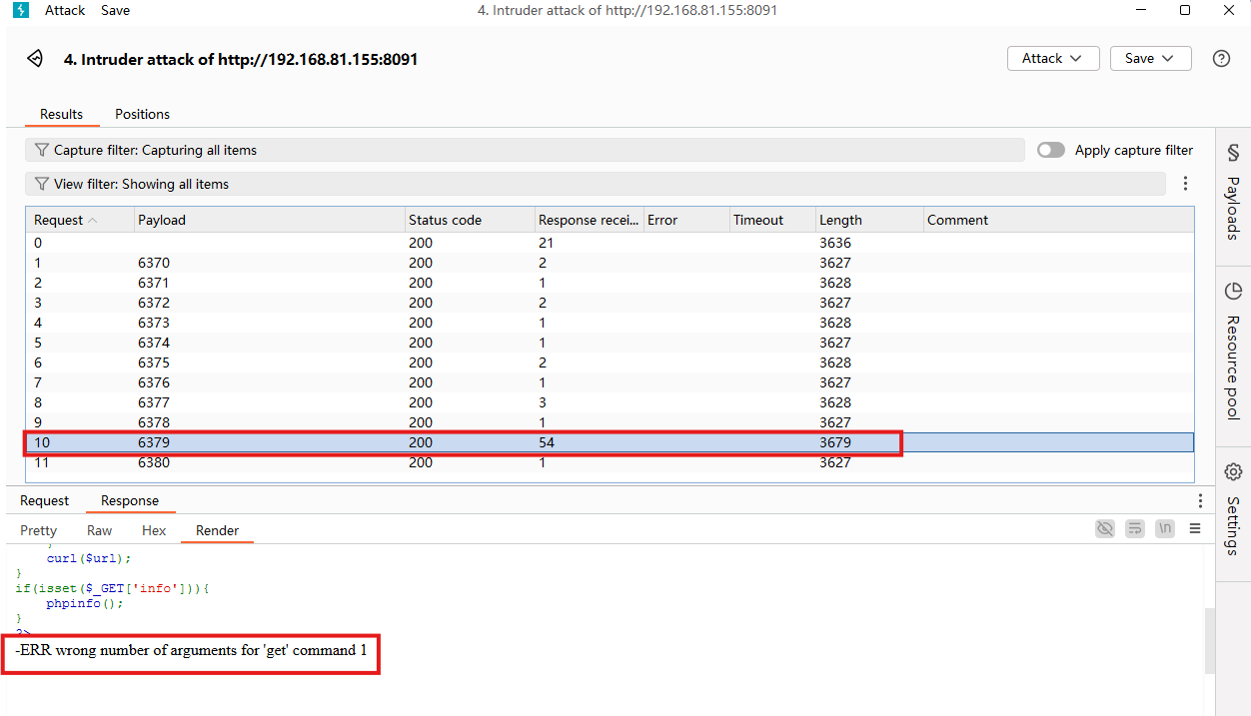1251x716 pixels.
Task: Toggle hide images eye icon in response viewer
Action: [x=1104, y=528]
